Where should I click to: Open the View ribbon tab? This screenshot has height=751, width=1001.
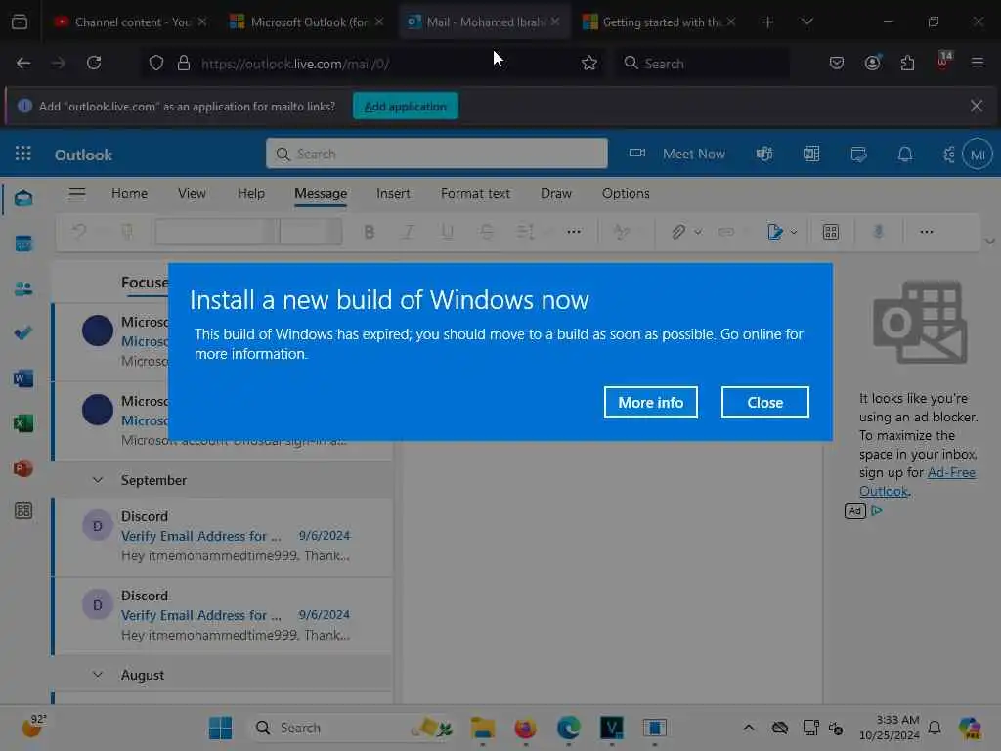pos(193,193)
